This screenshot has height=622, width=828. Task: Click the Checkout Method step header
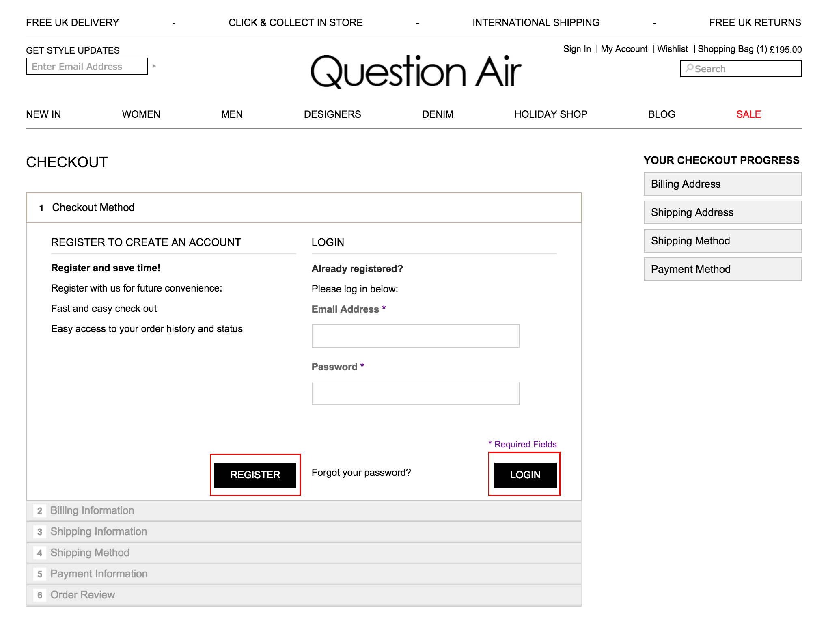pyautogui.click(x=304, y=208)
